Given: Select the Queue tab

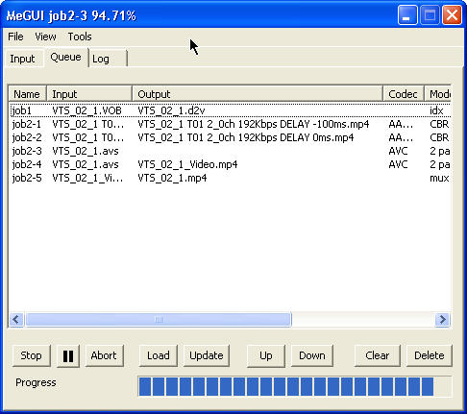Looking at the screenshot, I should [x=65, y=58].
